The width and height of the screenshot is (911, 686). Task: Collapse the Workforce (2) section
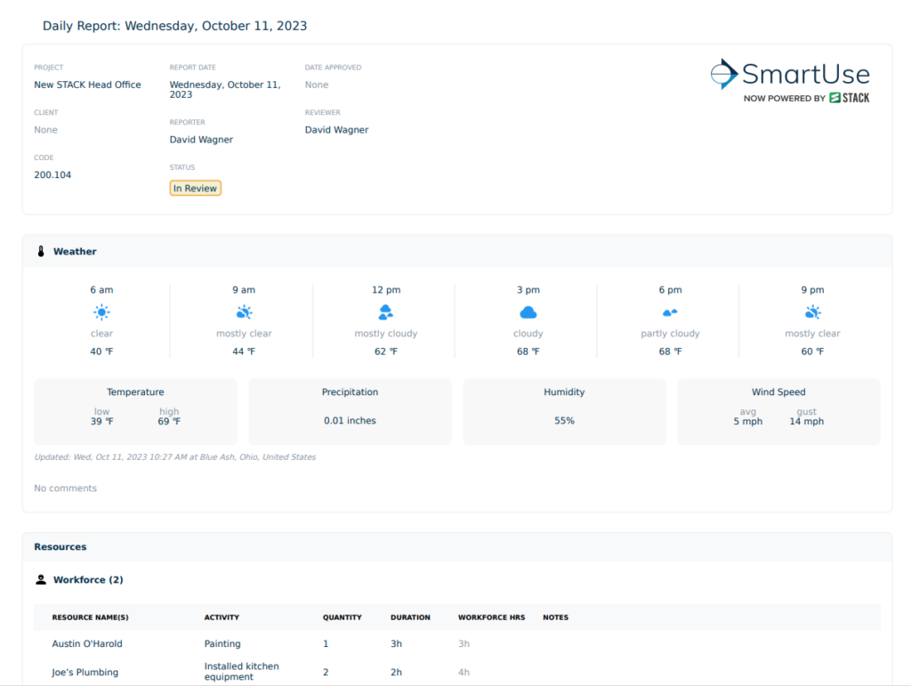click(86, 579)
